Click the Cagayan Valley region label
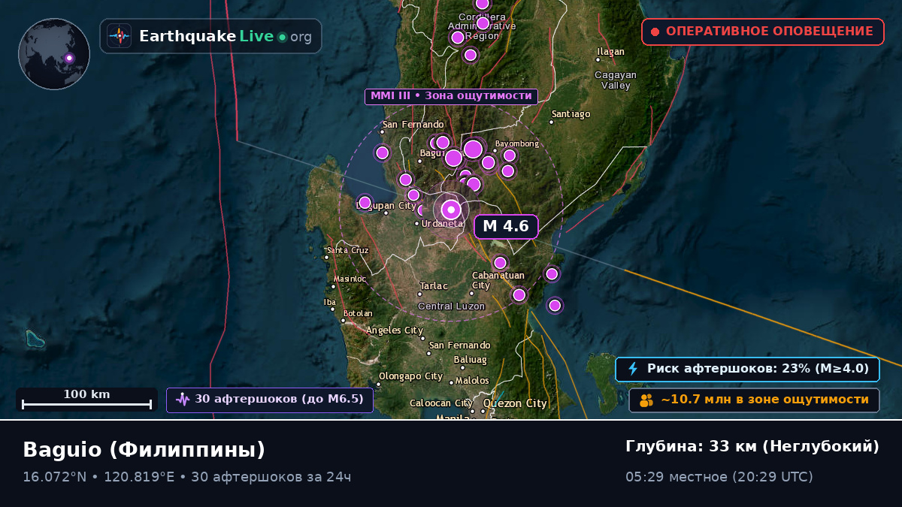 pyautogui.click(x=616, y=80)
